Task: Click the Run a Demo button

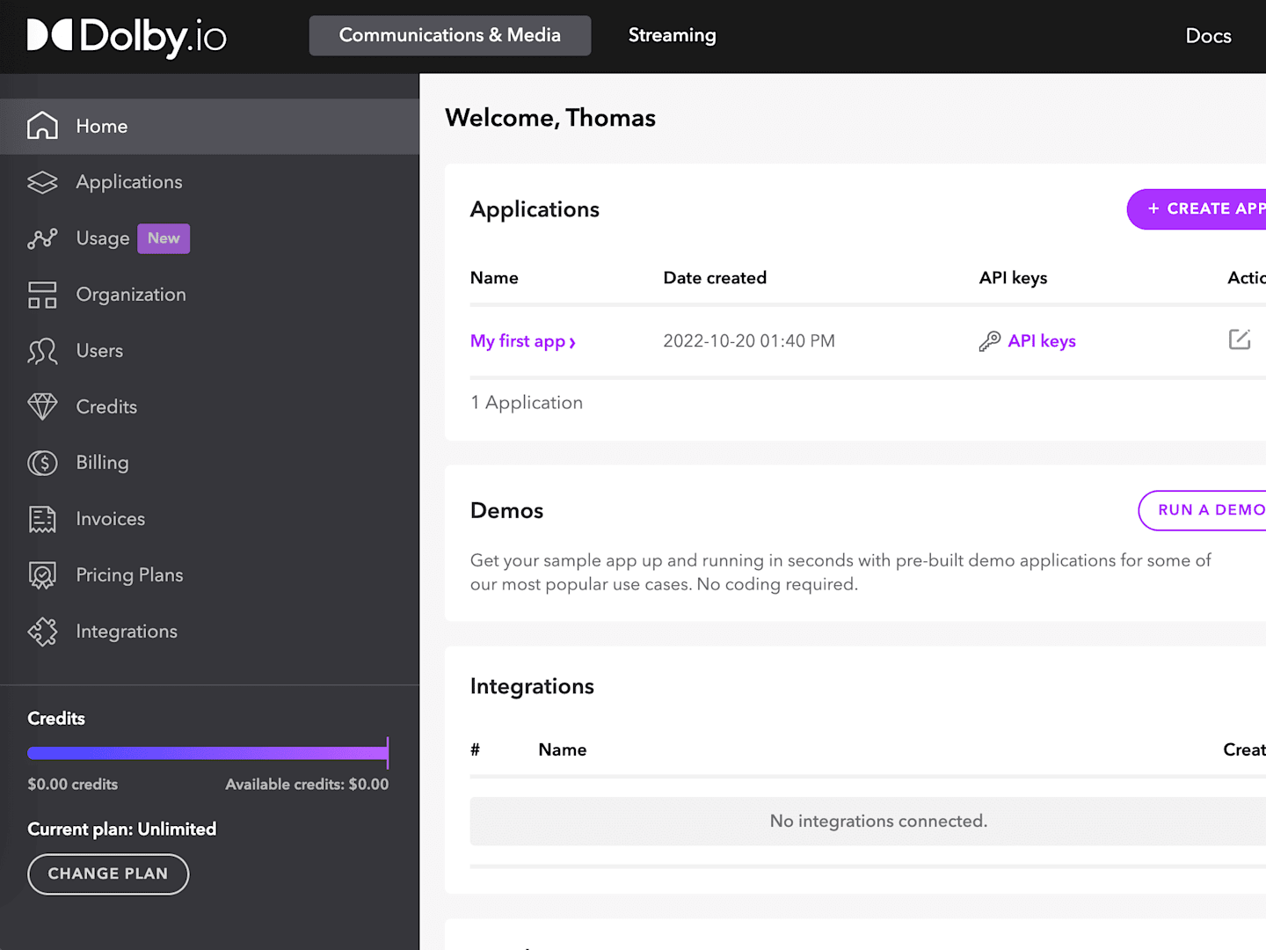Action: 1203,510
